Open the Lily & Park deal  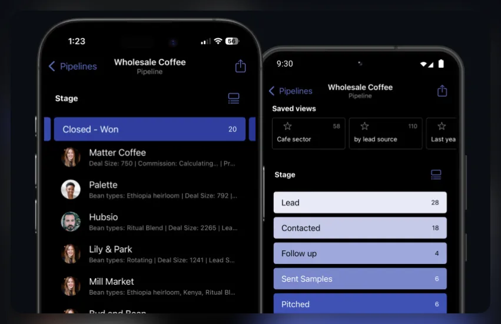(x=148, y=254)
